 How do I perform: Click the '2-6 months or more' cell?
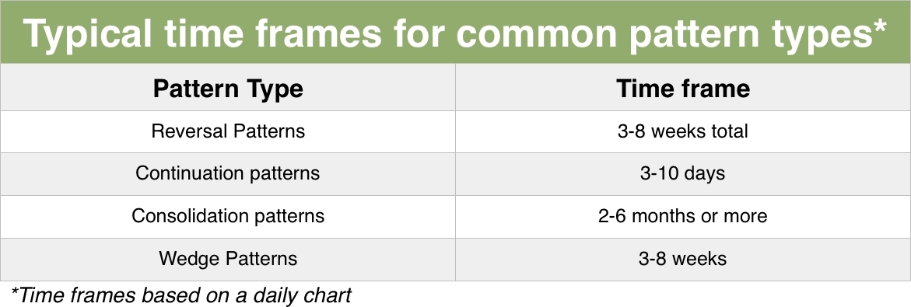pyautogui.click(x=683, y=217)
